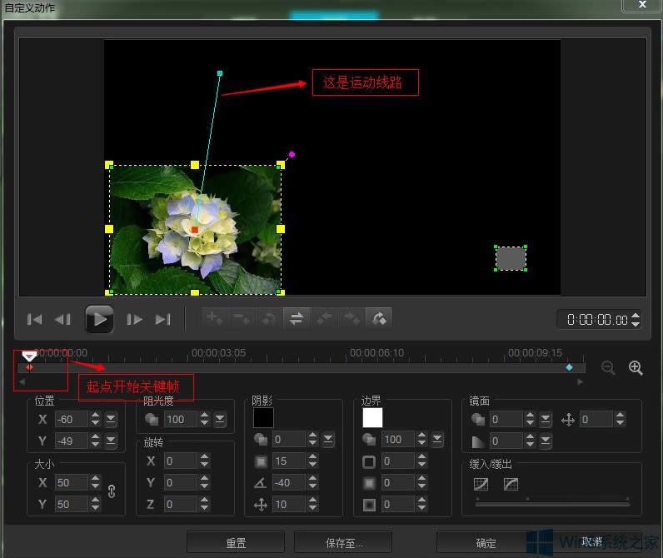Zoom in on the keyframe timeline
This screenshot has height=558, width=663.
pyautogui.click(x=636, y=368)
